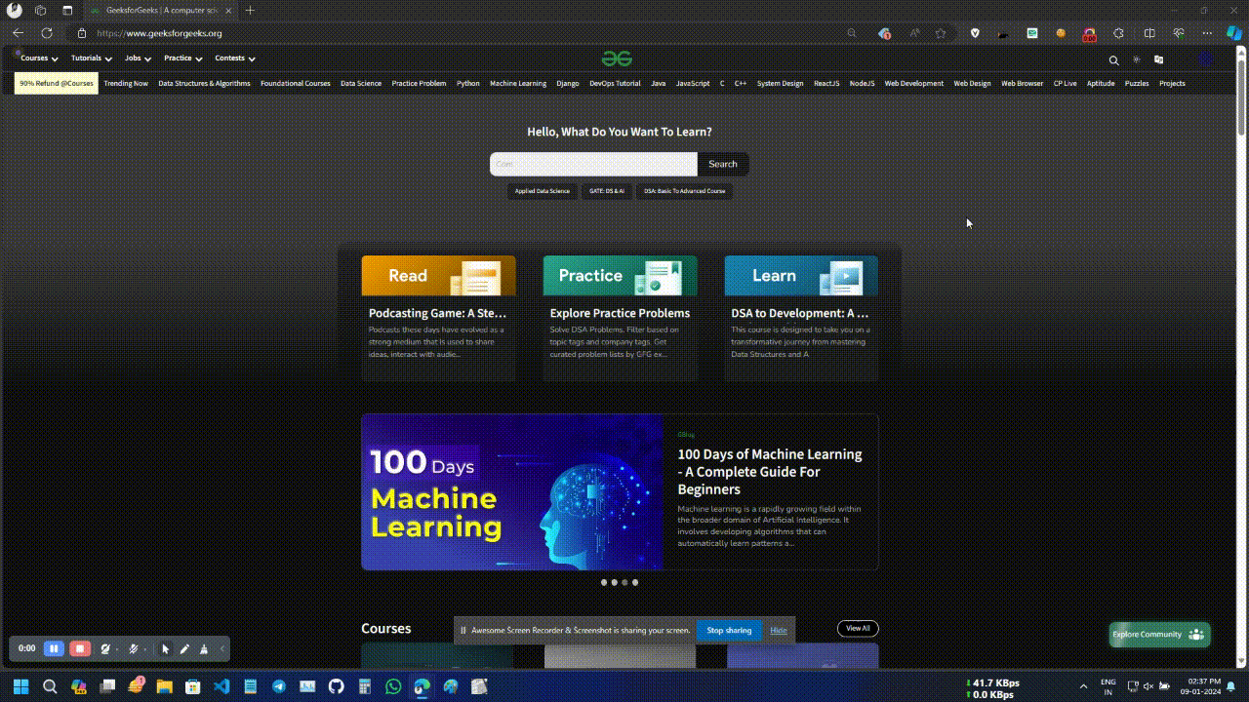This screenshot has height=702, width=1249.
Task: Open WhatsApp from the taskbar
Action: pos(393,686)
